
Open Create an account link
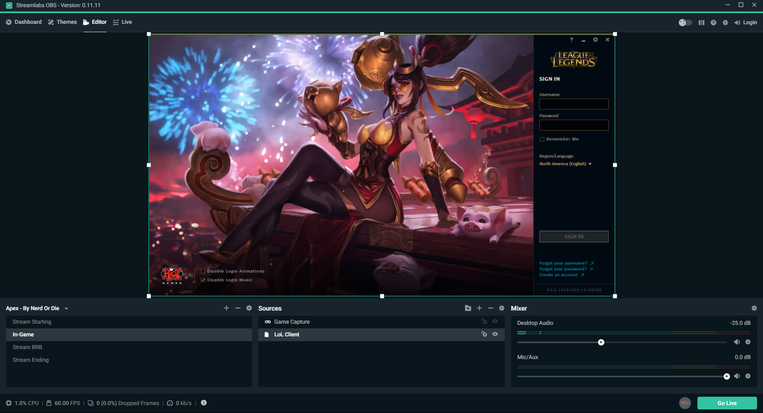tap(562, 275)
